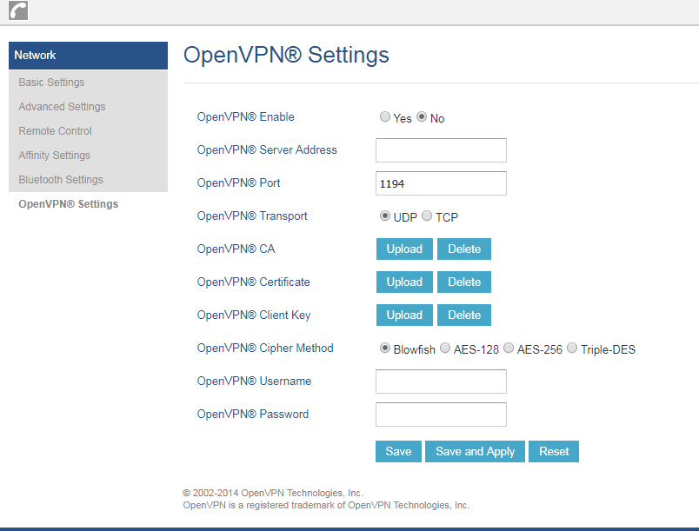The height and width of the screenshot is (531, 699).
Task: Click the OpenVPN® Cipher Method label
Action: click(265, 348)
